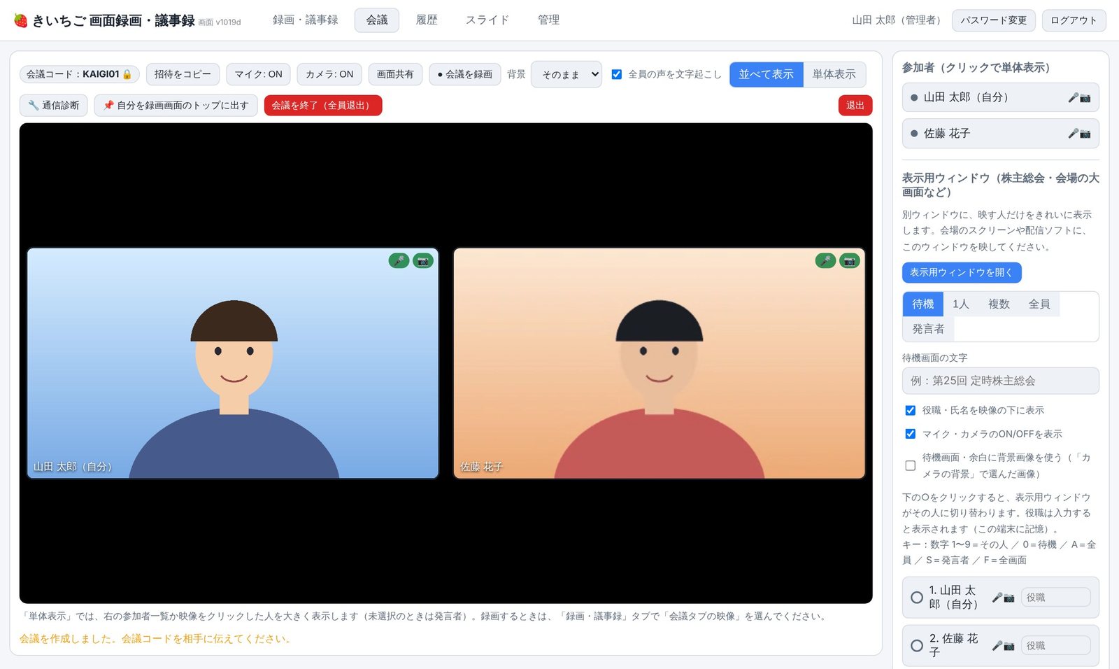Click パスワード変更 button
The width and height of the screenshot is (1119, 669).
click(x=994, y=20)
